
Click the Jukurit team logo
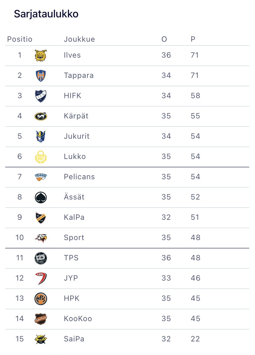coord(40,136)
